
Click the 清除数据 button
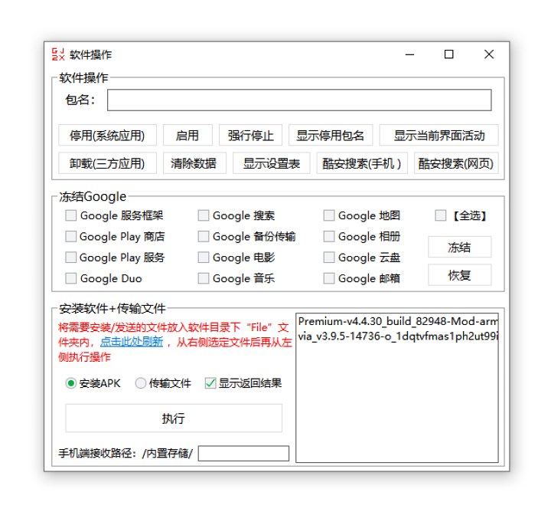click(194, 163)
